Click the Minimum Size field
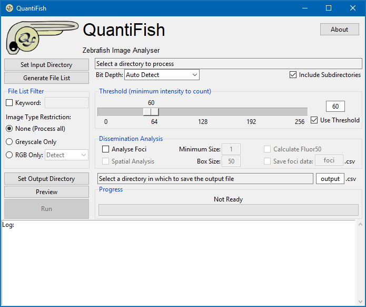 pos(231,149)
